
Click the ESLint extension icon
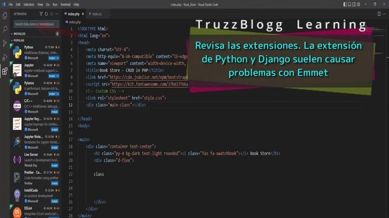pyautogui.click(x=17, y=213)
